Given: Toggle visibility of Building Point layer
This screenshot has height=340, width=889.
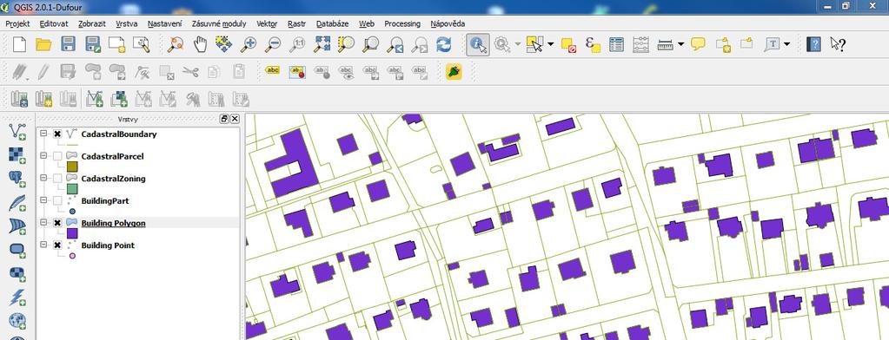Looking at the screenshot, I should pos(57,245).
